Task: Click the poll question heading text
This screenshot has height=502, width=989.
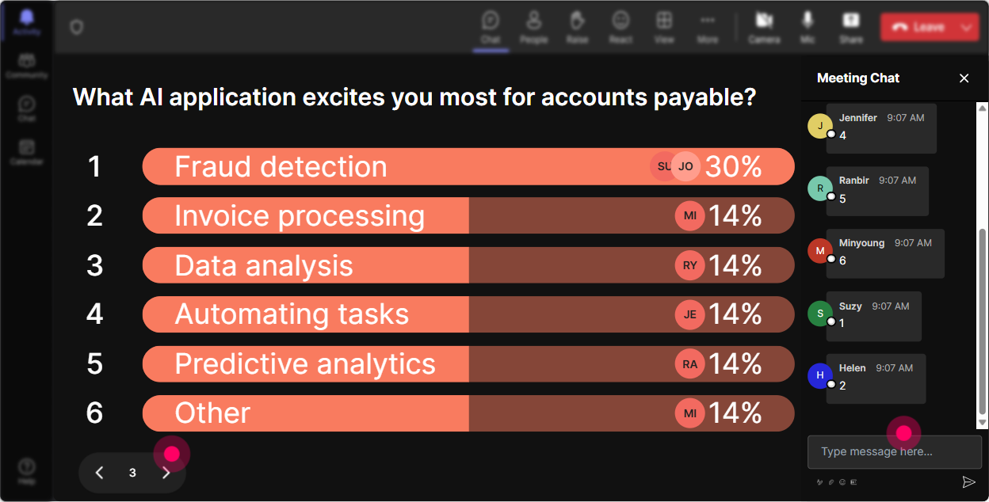Action: click(414, 97)
